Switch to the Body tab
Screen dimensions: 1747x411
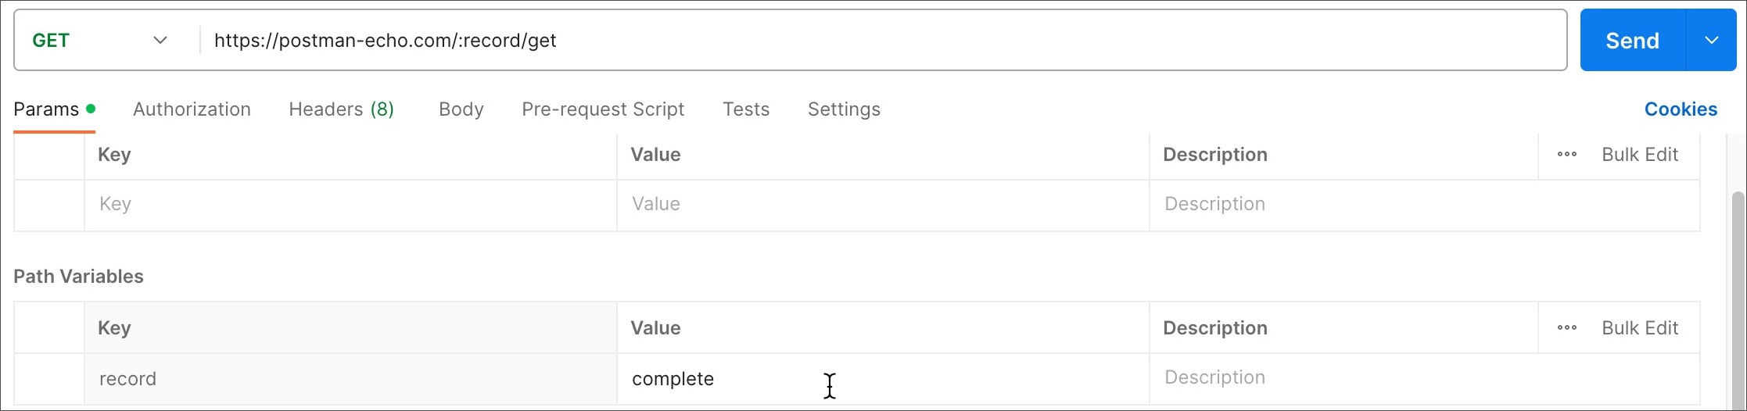coord(461,109)
